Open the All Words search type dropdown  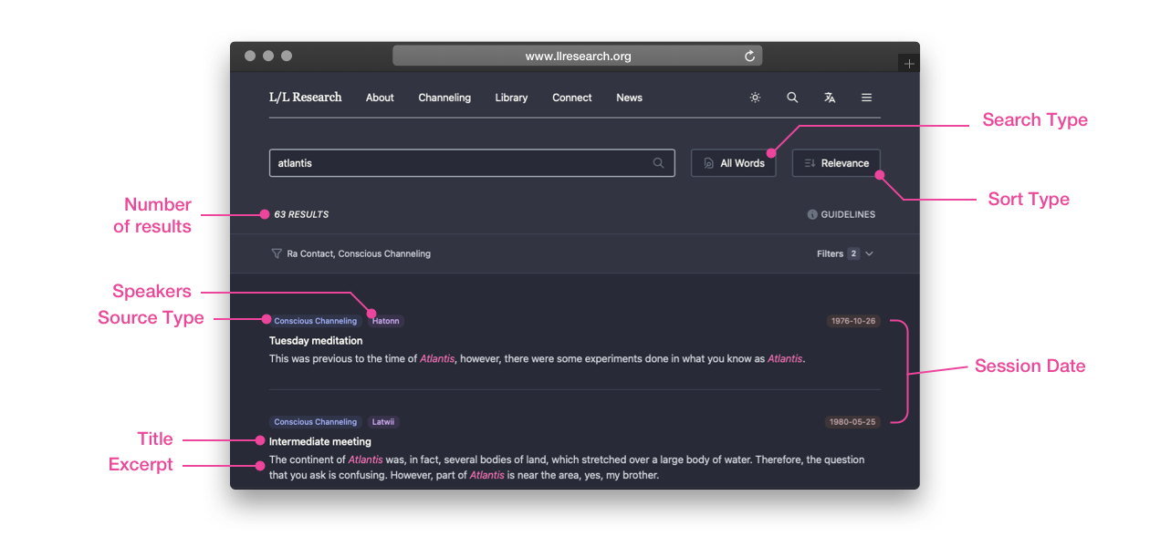pos(733,163)
